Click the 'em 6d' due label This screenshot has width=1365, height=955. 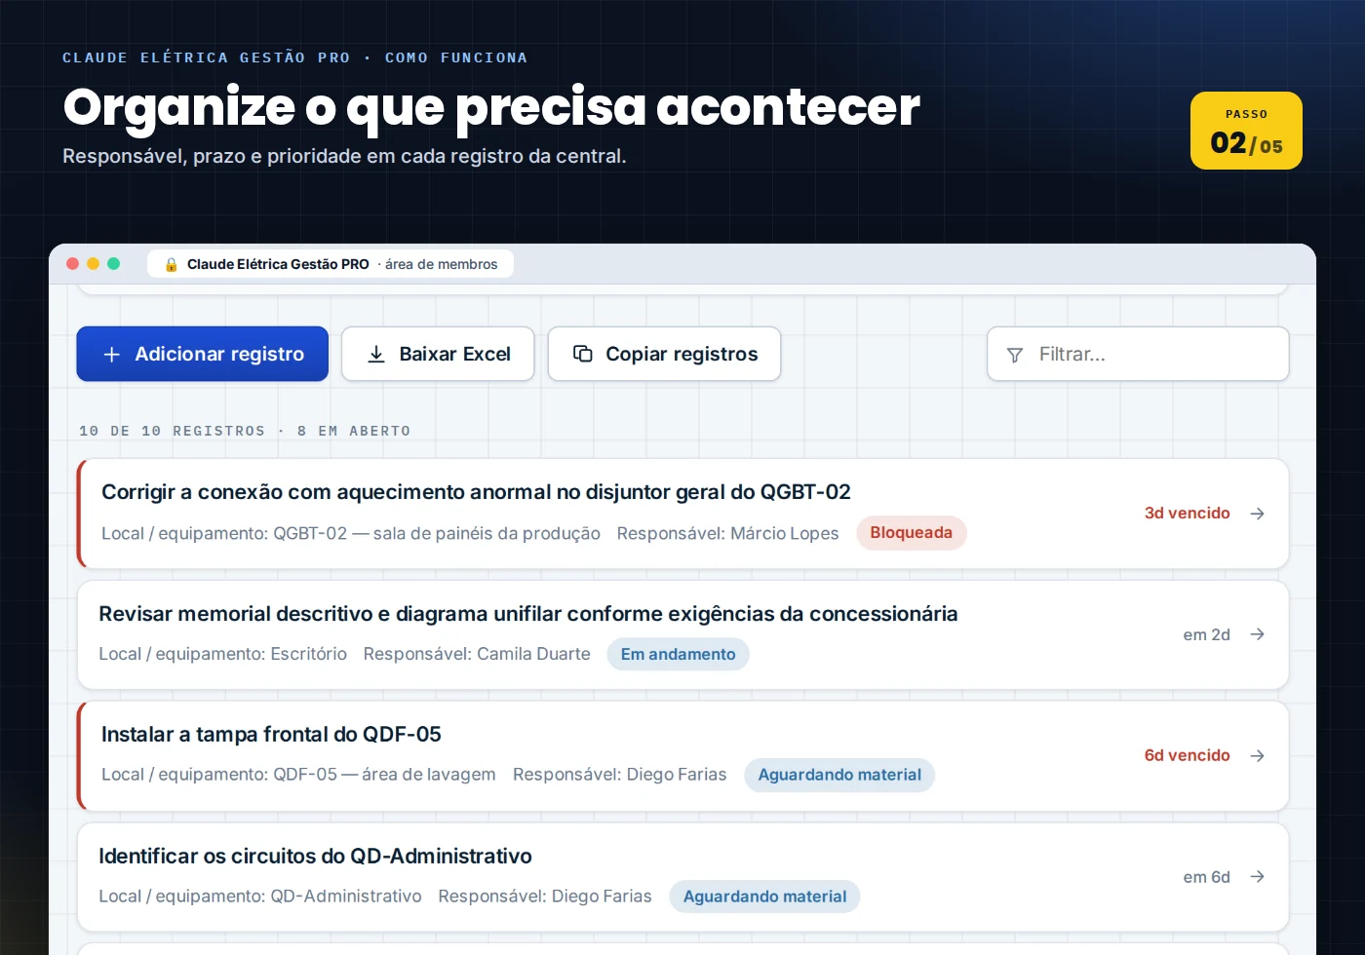click(1207, 877)
